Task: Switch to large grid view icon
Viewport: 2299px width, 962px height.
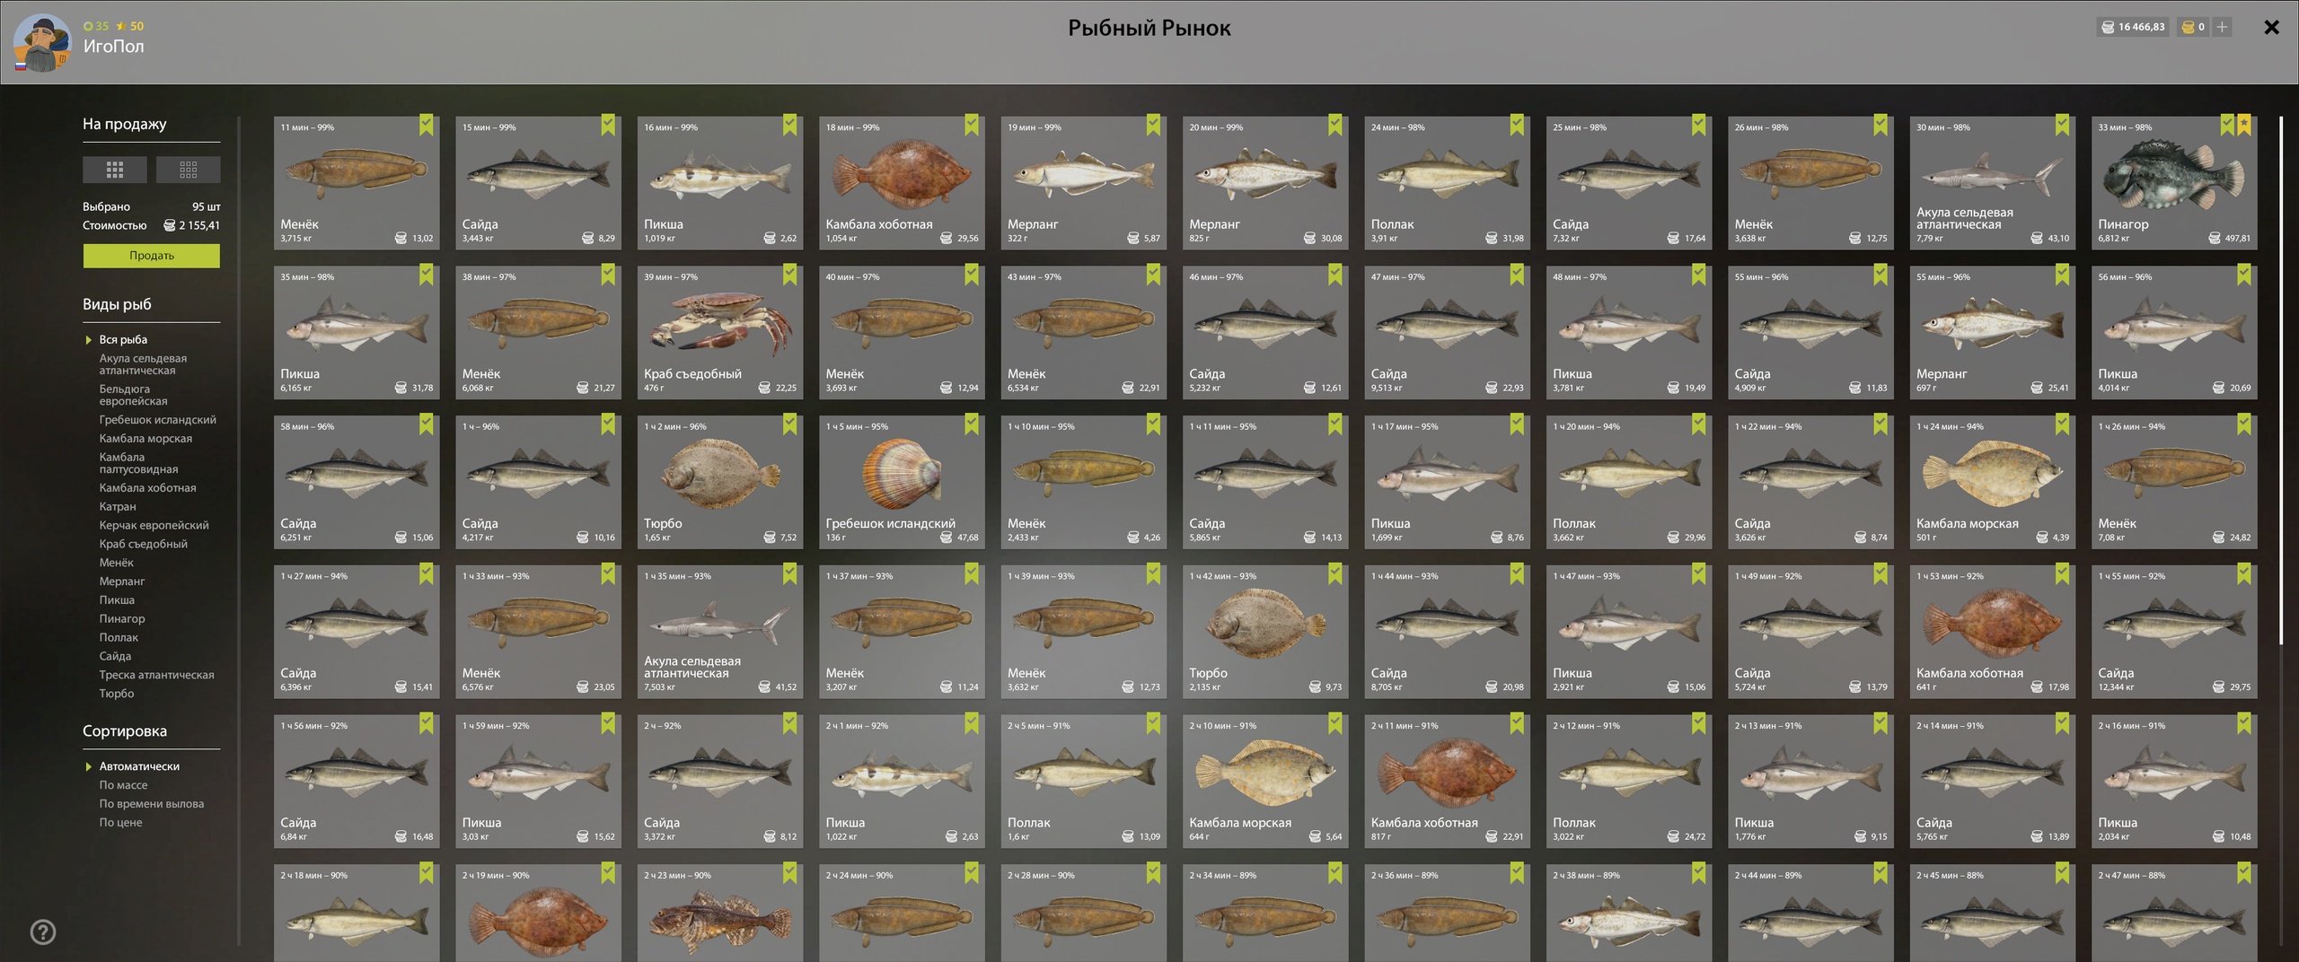Action: (x=114, y=170)
